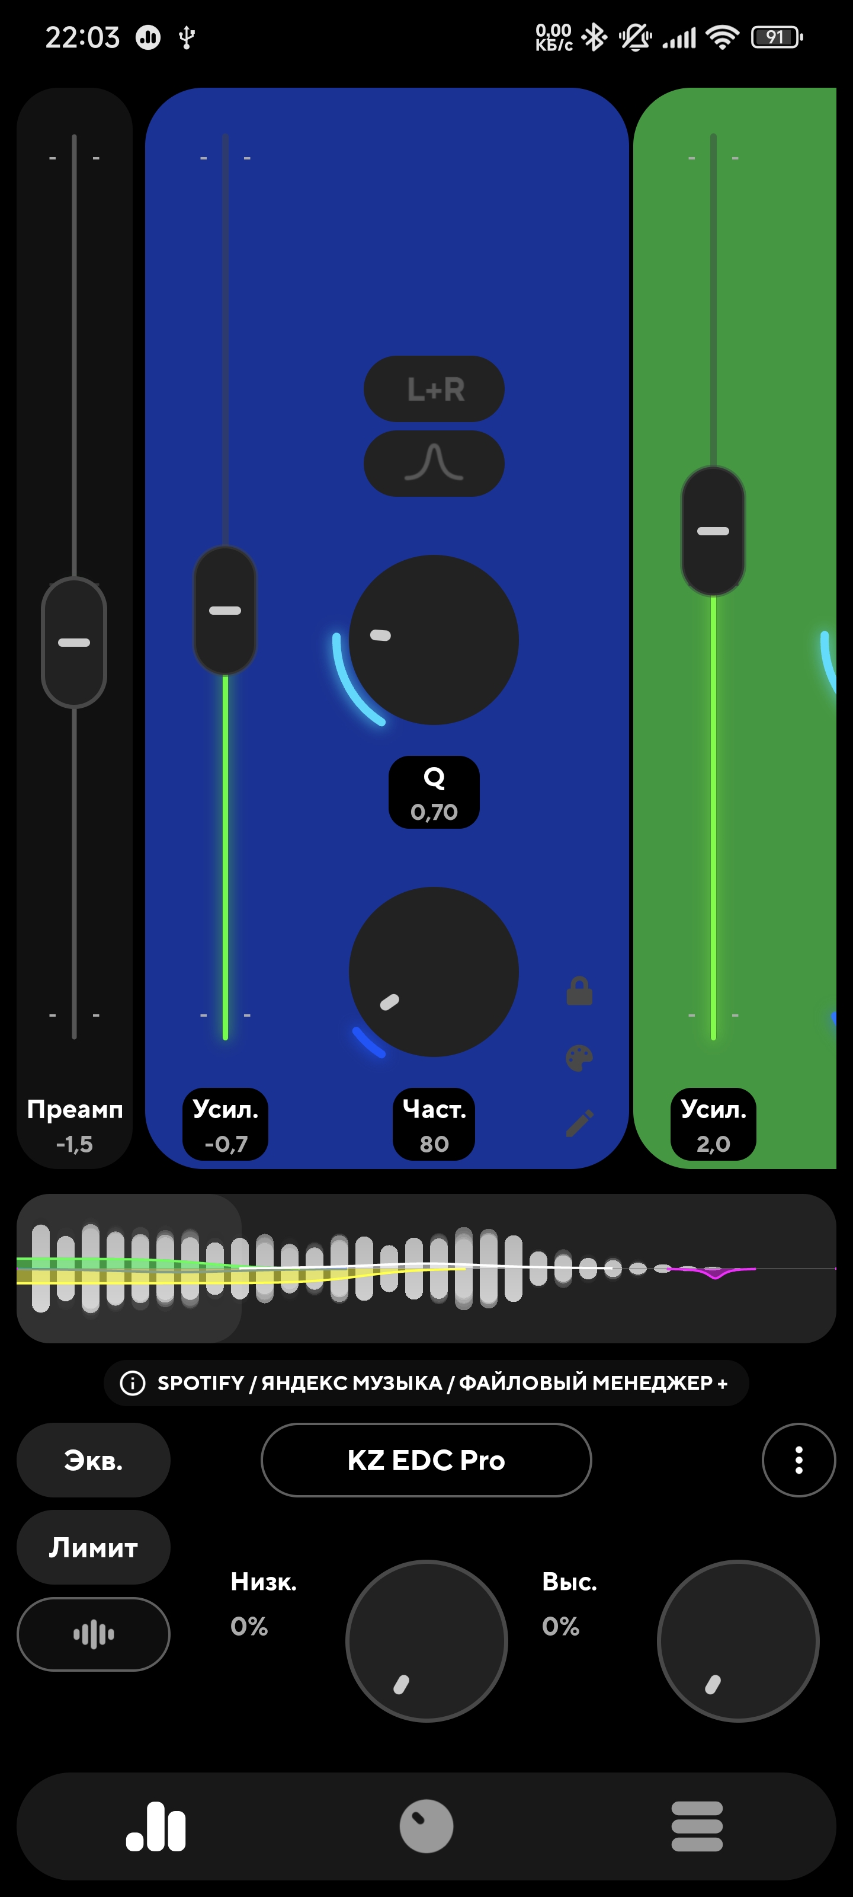The width and height of the screenshot is (853, 1897).
Task: Open the knob tab in bottom navigation
Action: click(x=426, y=1826)
